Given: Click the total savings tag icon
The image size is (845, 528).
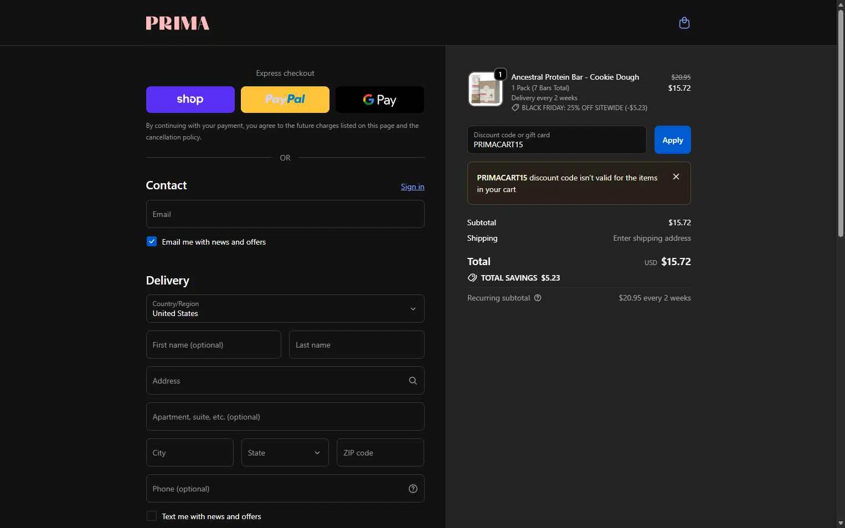Looking at the screenshot, I should pos(472,278).
